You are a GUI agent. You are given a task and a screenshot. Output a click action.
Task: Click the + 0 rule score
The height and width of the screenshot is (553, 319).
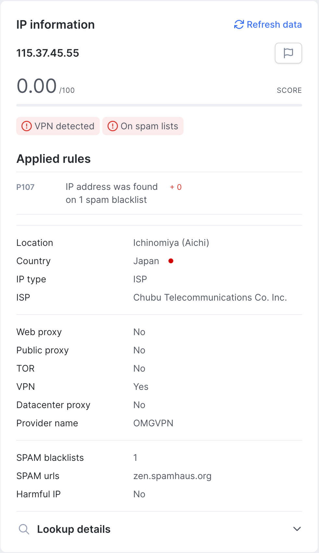pyautogui.click(x=176, y=187)
